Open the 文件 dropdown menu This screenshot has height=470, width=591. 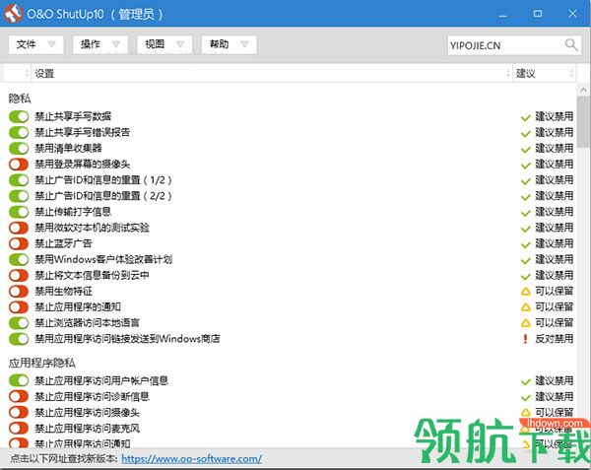[x=35, y=44]
